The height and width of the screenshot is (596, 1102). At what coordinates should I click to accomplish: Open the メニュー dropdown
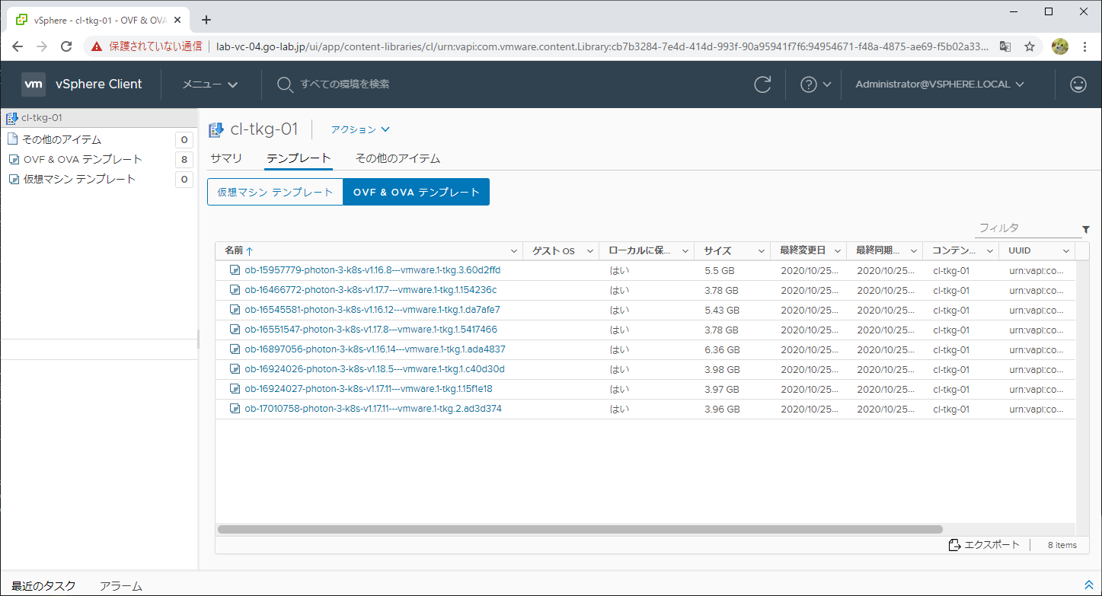(210, 84)
